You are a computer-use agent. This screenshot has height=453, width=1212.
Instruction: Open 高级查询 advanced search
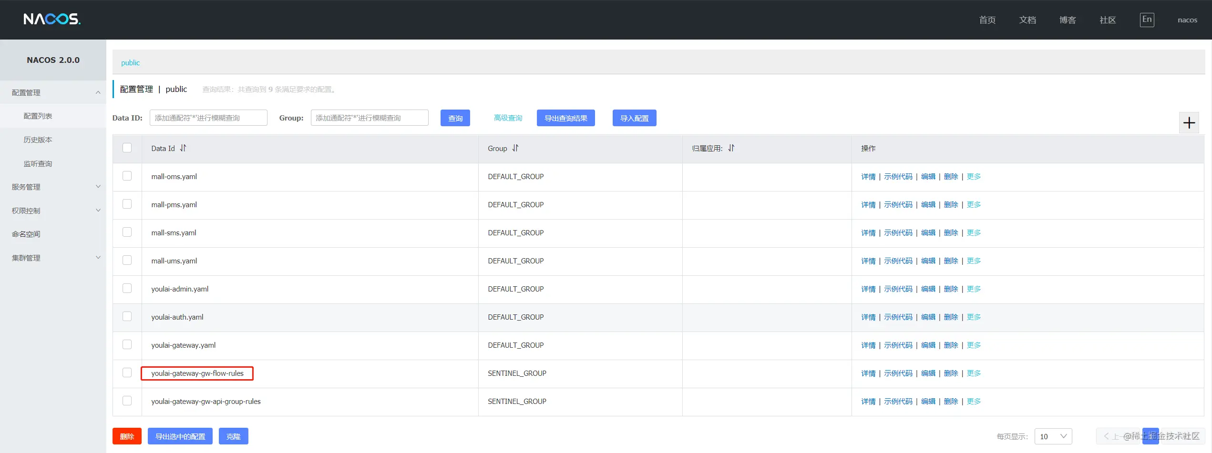[508, 118]
